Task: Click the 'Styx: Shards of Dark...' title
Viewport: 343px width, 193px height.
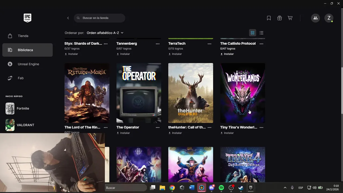Action: [83, 43]
